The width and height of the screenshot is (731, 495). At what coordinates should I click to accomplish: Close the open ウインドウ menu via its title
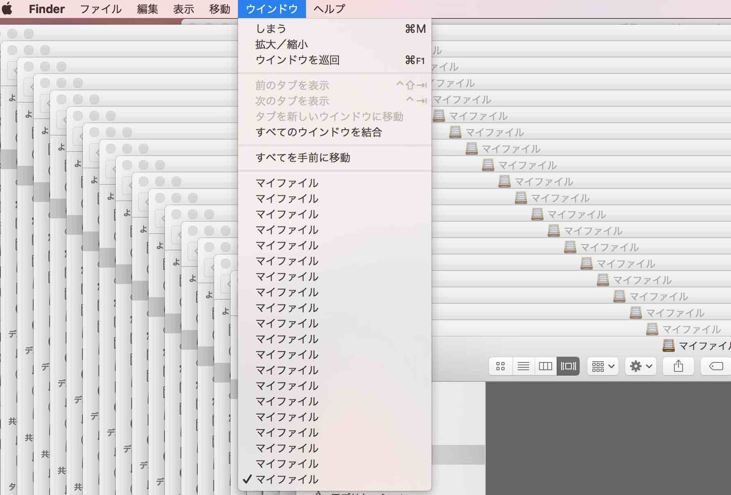click(272, 9)
